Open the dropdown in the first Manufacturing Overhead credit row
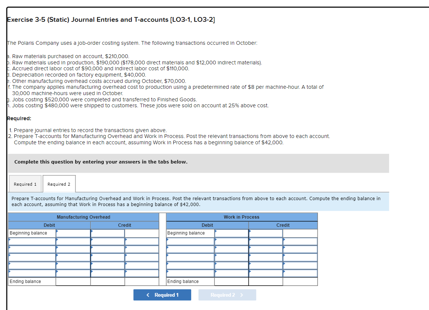 pos(107,240)
